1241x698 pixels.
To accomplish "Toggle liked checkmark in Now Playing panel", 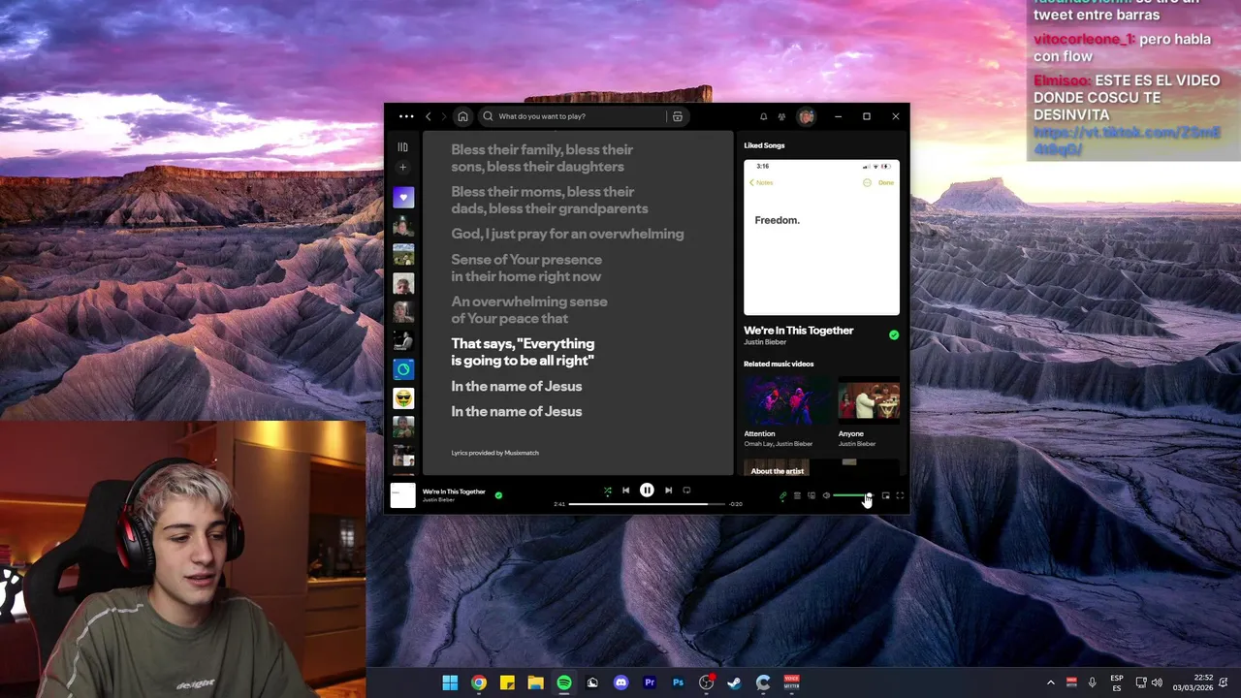I will point(894,335).
